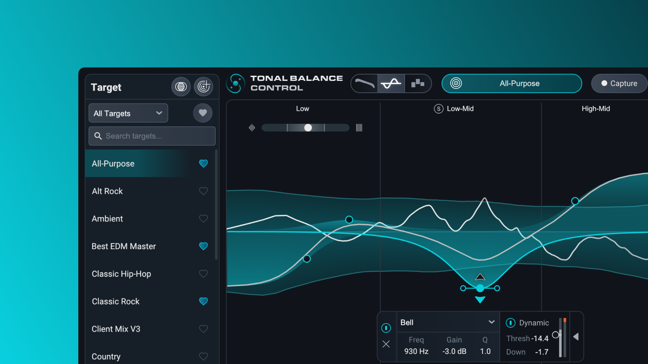Screen dimensions: 648x364
Task: Unfavorite the Classic Rock heart
Action: tap(203, 301)
